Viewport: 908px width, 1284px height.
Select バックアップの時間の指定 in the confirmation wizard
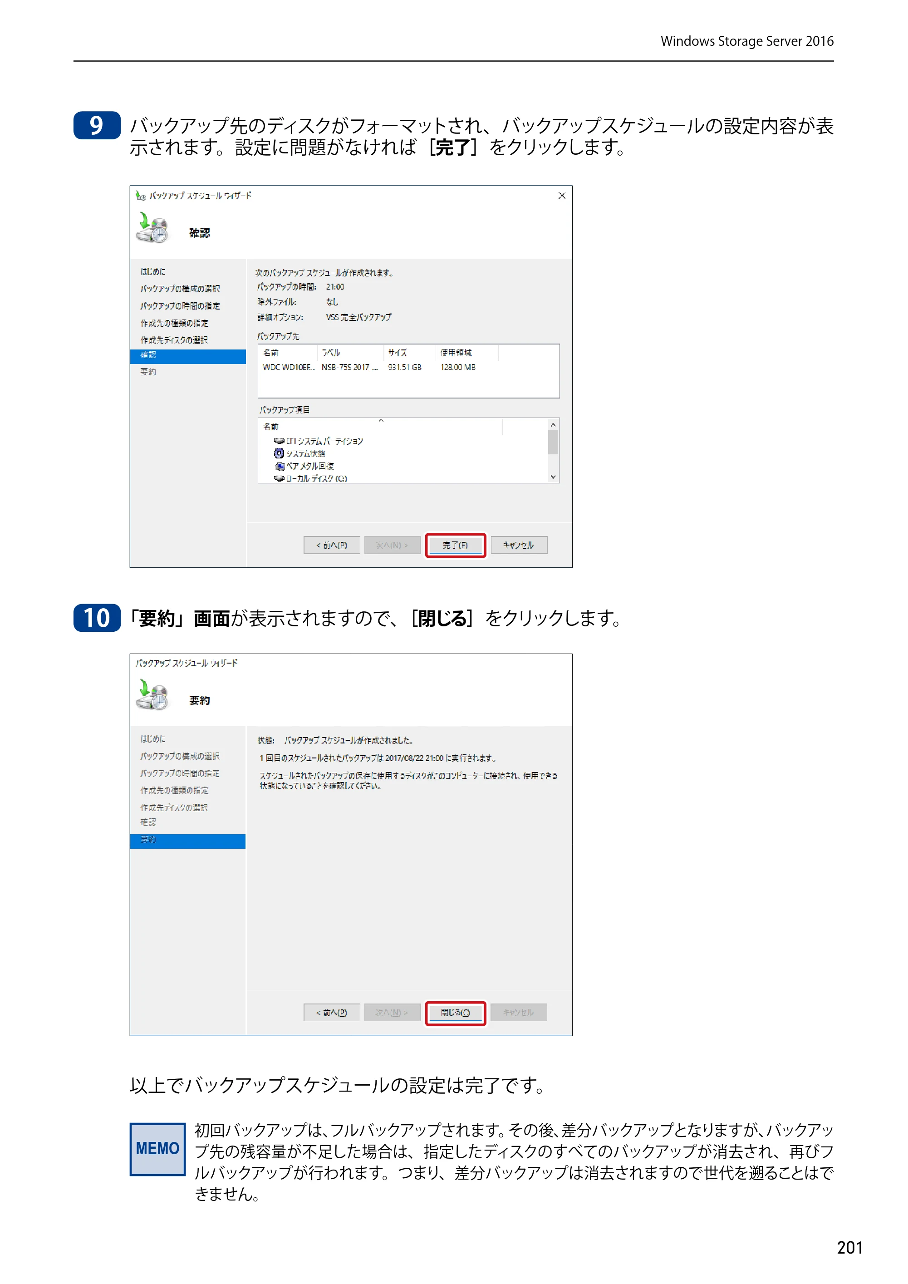tap(180, 306)
